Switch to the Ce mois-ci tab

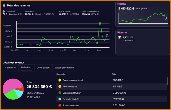click(x=10, y=68)
